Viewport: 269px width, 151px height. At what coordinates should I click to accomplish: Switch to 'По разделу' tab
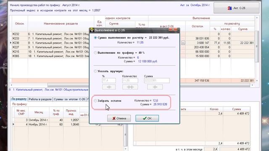pos(19,99)
